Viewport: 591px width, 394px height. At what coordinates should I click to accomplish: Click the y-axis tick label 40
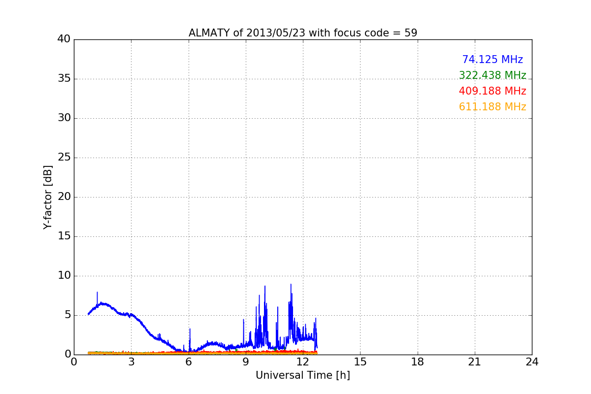(64, 39)
